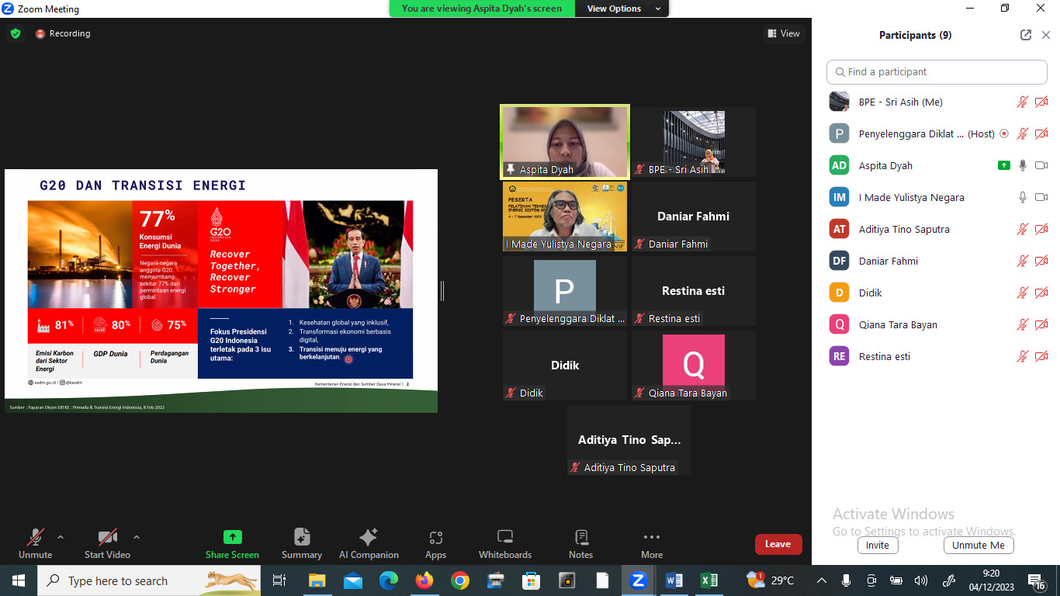The height and width of the screenshot is (596, 1060).
Task: Click the host's red recording dot icon
Action: [x=1004, y=133]
